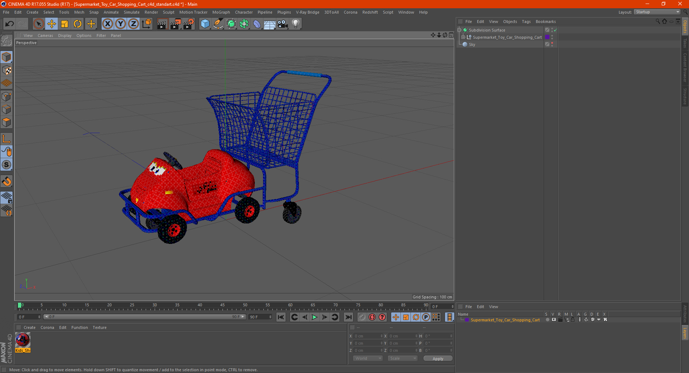Switch to Model mode
689x373 pixels.
pos(6,57)
